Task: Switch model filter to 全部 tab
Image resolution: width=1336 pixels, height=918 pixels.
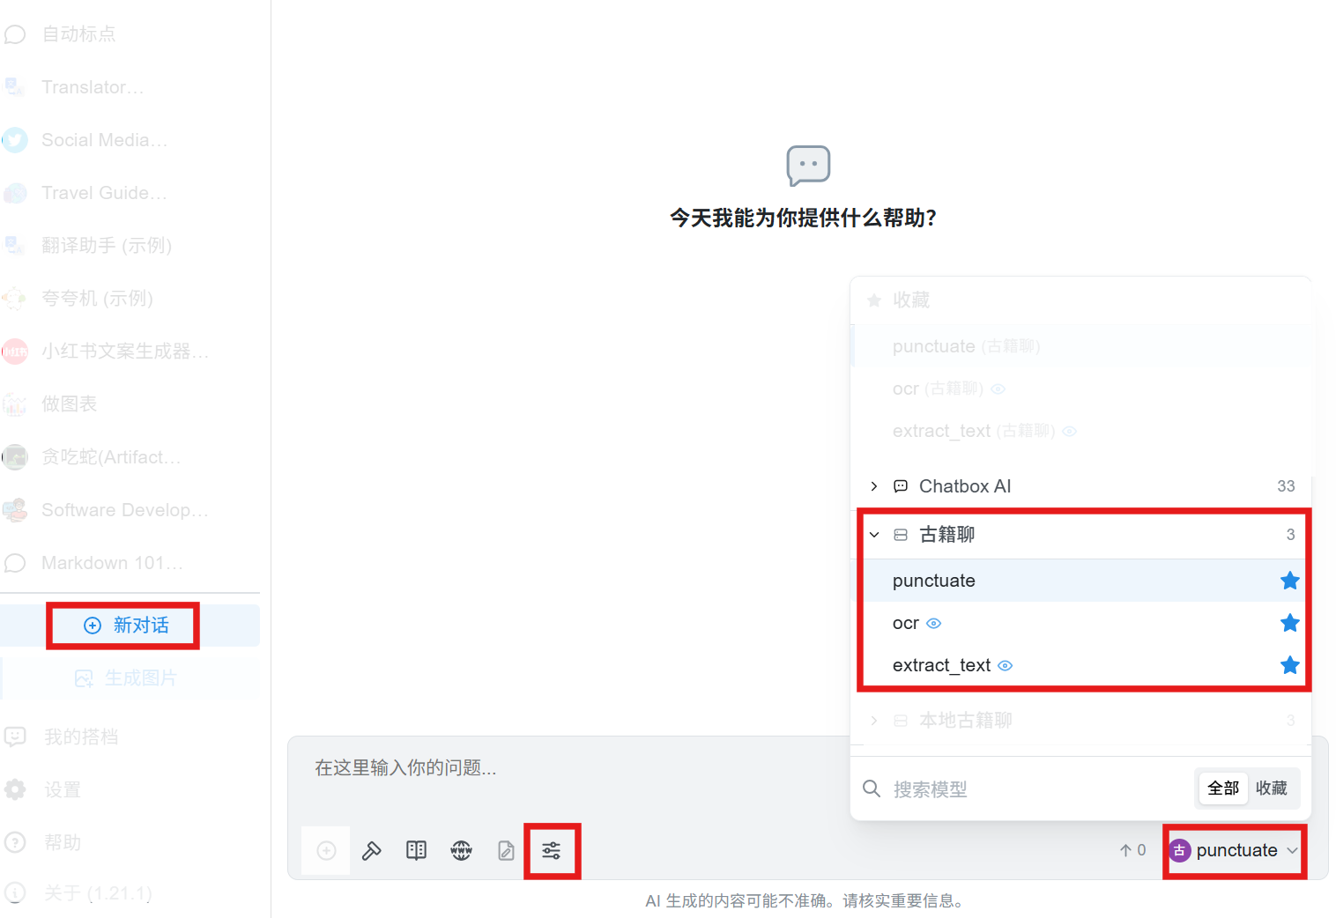Action: click(x=1223, y=788)
